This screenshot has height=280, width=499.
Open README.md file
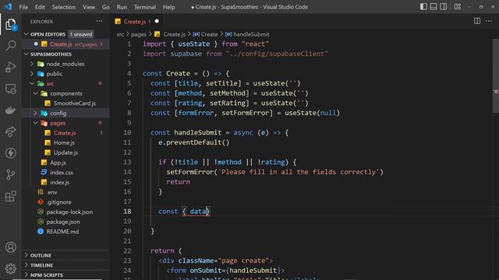[62, 232]
